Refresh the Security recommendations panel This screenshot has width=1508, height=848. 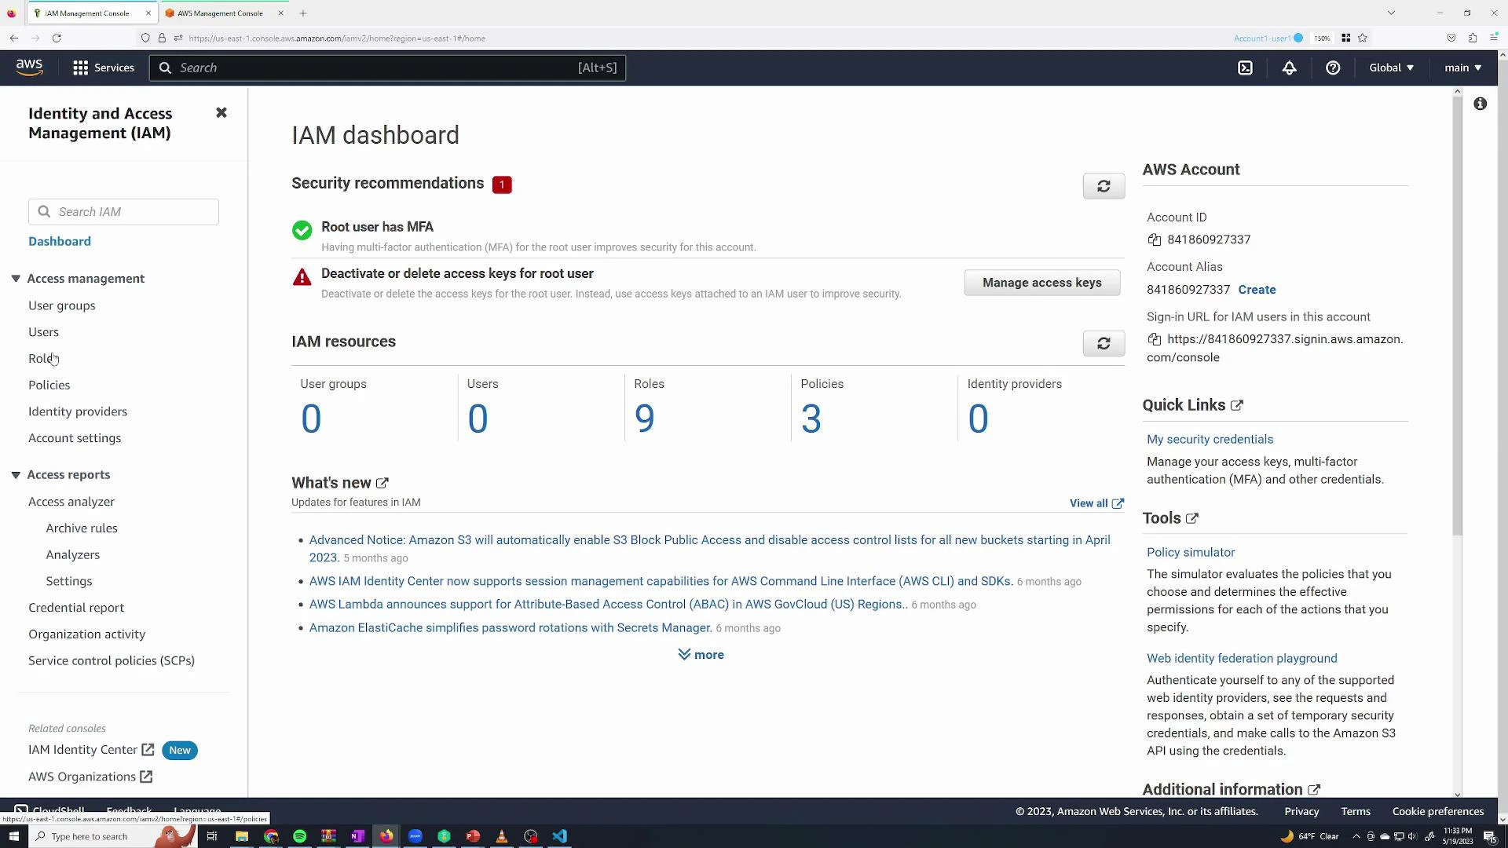[x=1104, y=186]
